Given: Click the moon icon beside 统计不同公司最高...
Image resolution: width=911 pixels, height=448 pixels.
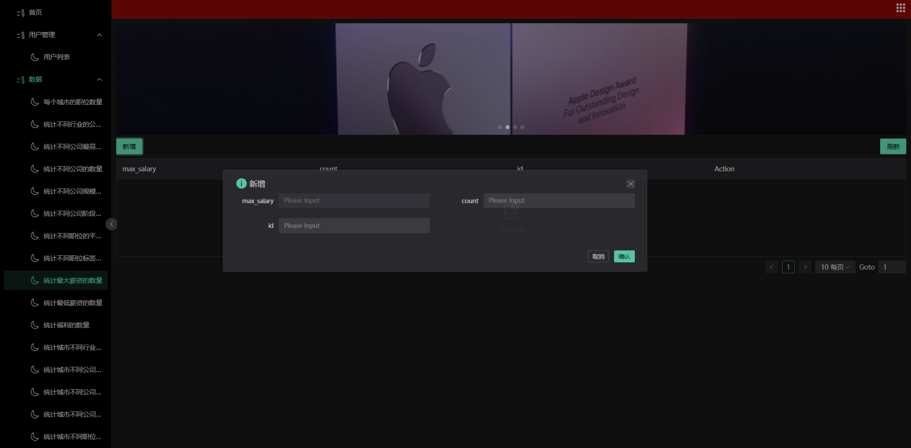Looking at the screenshot, I should [x=35, y=146].
